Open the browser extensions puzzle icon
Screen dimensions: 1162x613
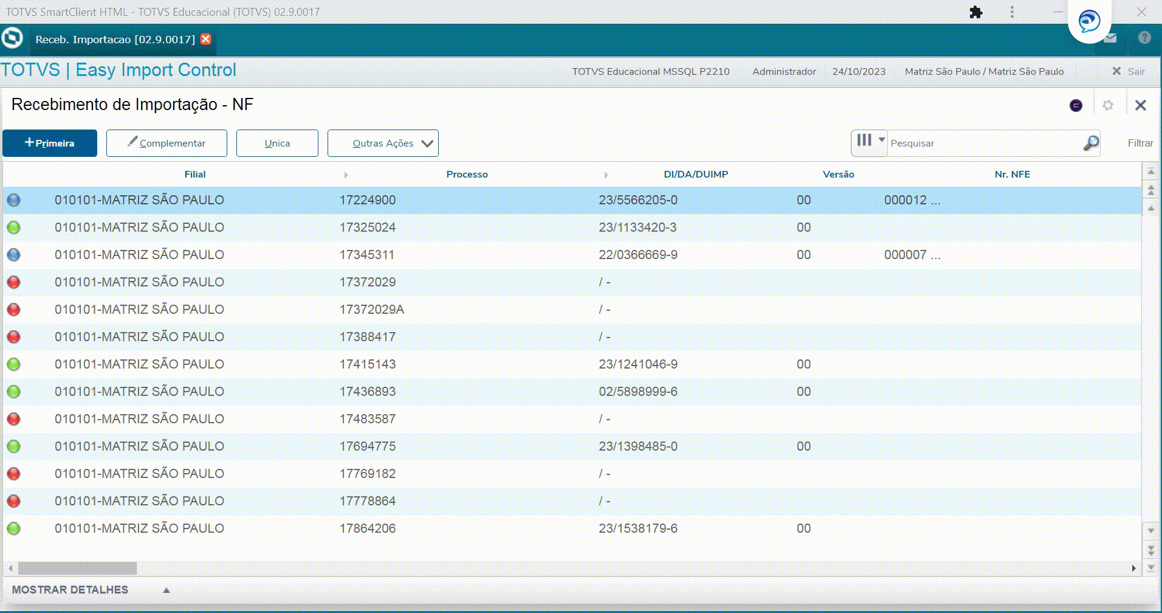(x=975, y=12)
